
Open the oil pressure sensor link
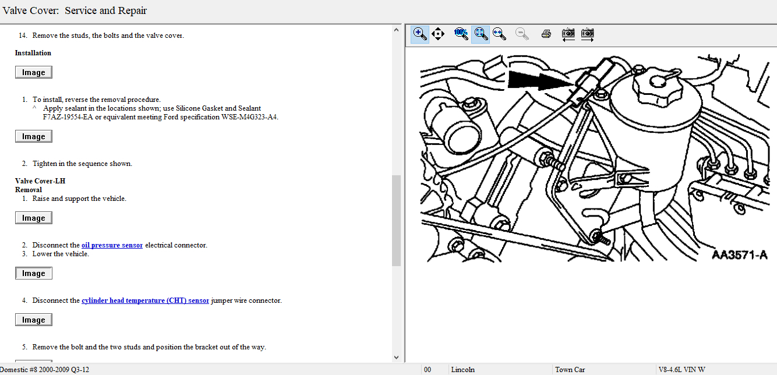click(112, 245)
